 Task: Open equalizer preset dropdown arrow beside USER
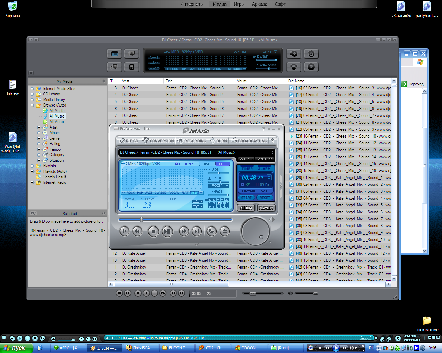[201, 193]
